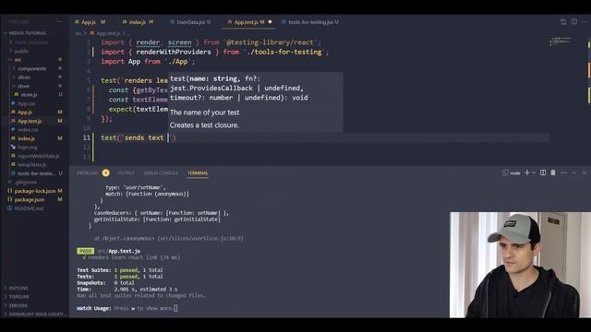Split the terminal panel
Image resolution: width=591 pixels, height=332 pixels.
(x=543, y=172)
